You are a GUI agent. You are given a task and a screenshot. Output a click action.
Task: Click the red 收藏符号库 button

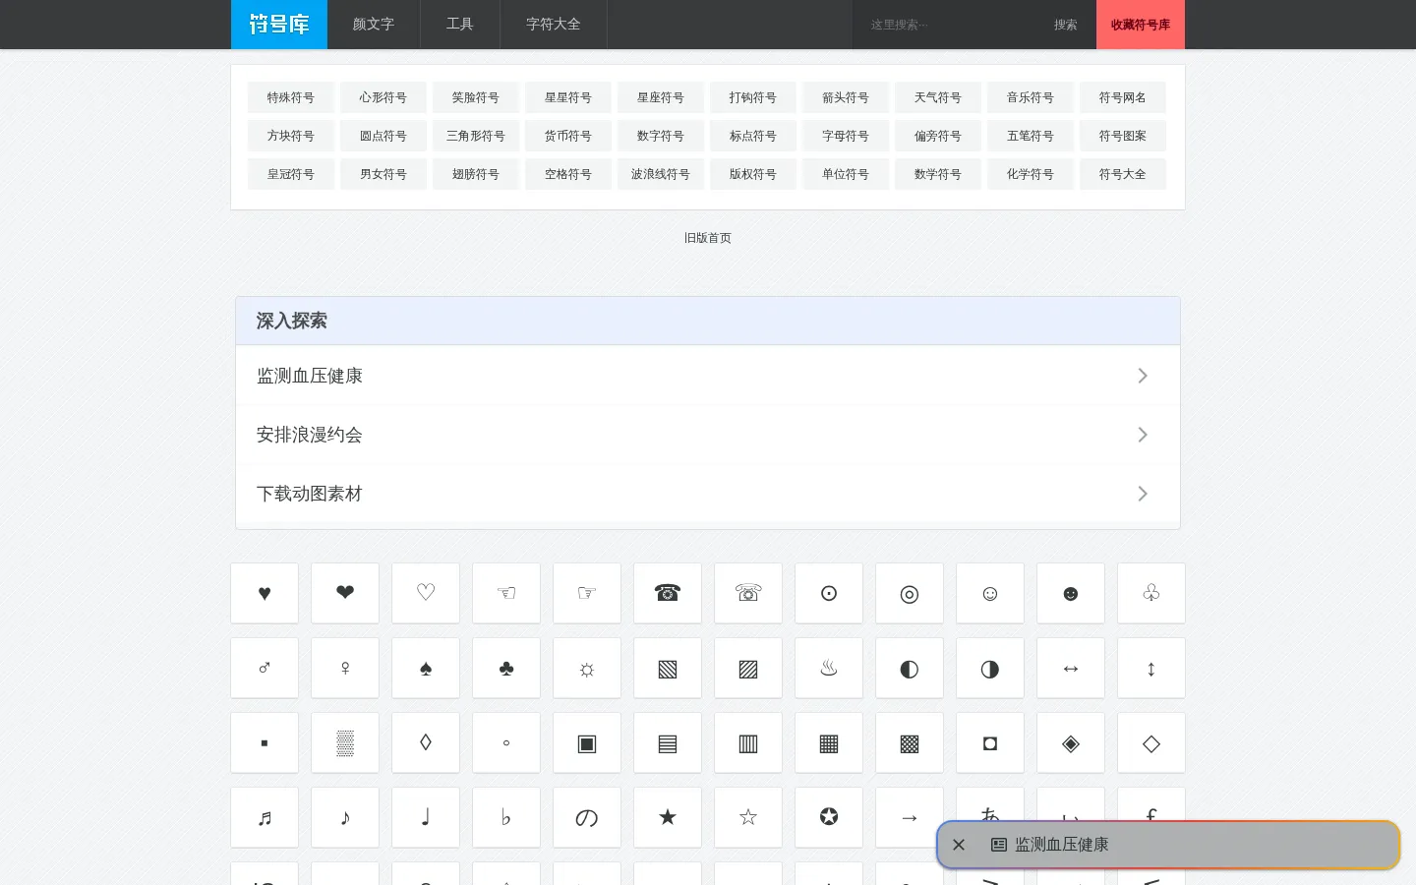point(1141,25)
